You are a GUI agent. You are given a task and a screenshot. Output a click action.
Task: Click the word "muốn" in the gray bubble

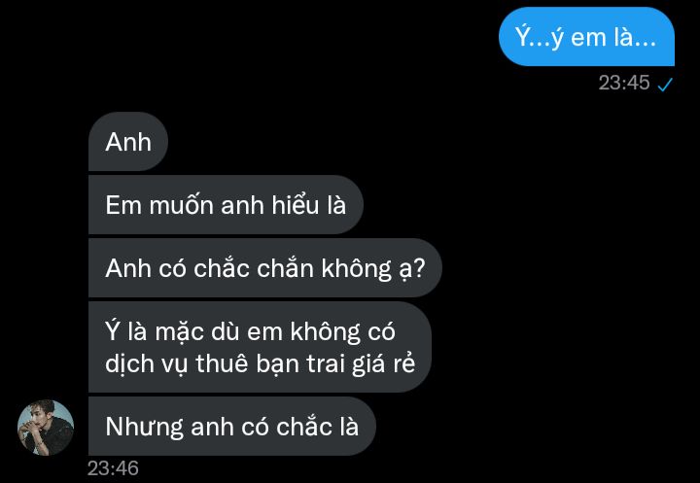181,205
